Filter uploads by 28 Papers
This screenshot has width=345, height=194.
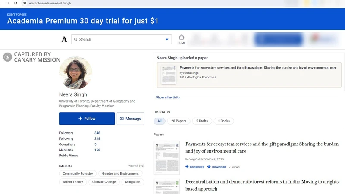179,121
